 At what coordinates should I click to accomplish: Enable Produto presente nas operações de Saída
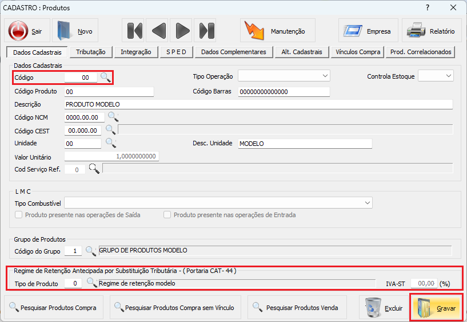[18, 215]
